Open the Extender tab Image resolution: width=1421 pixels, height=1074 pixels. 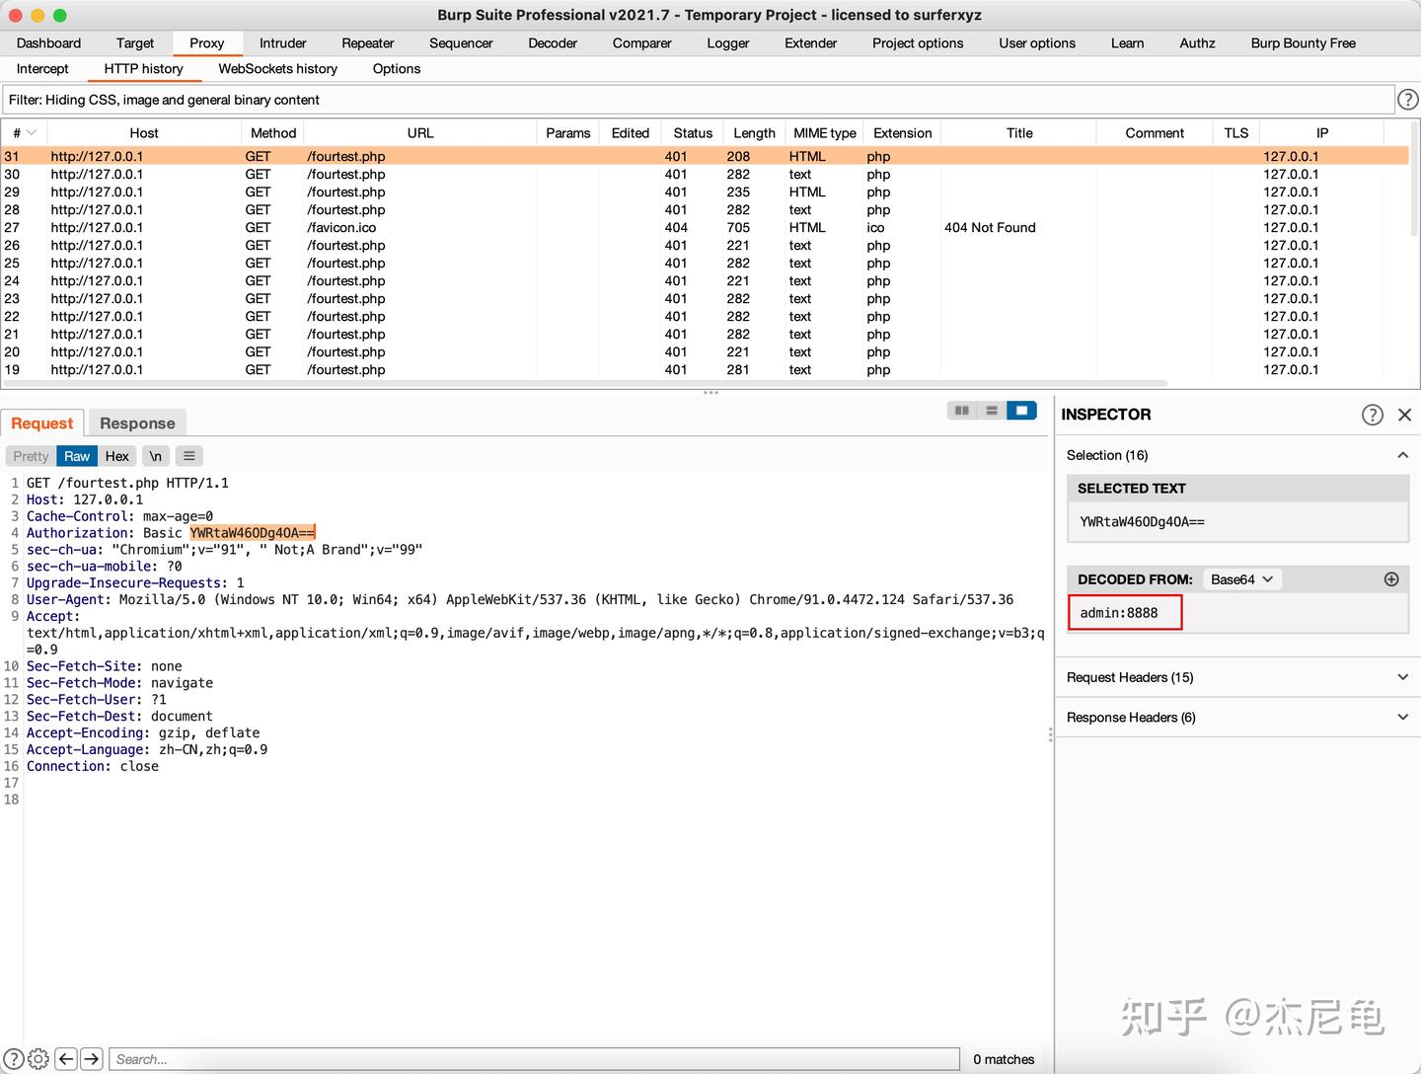[811, 43]
